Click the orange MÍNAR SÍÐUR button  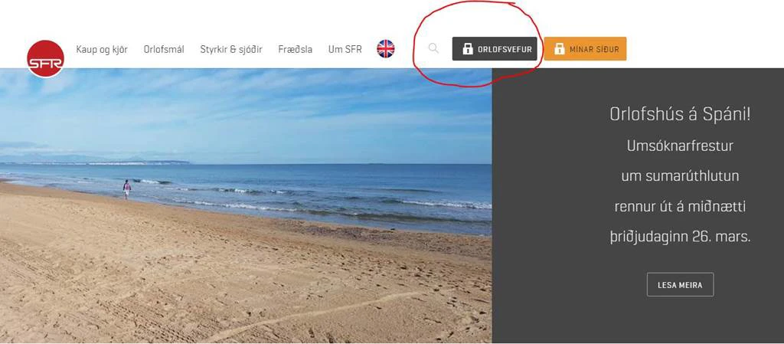point(586,49)
